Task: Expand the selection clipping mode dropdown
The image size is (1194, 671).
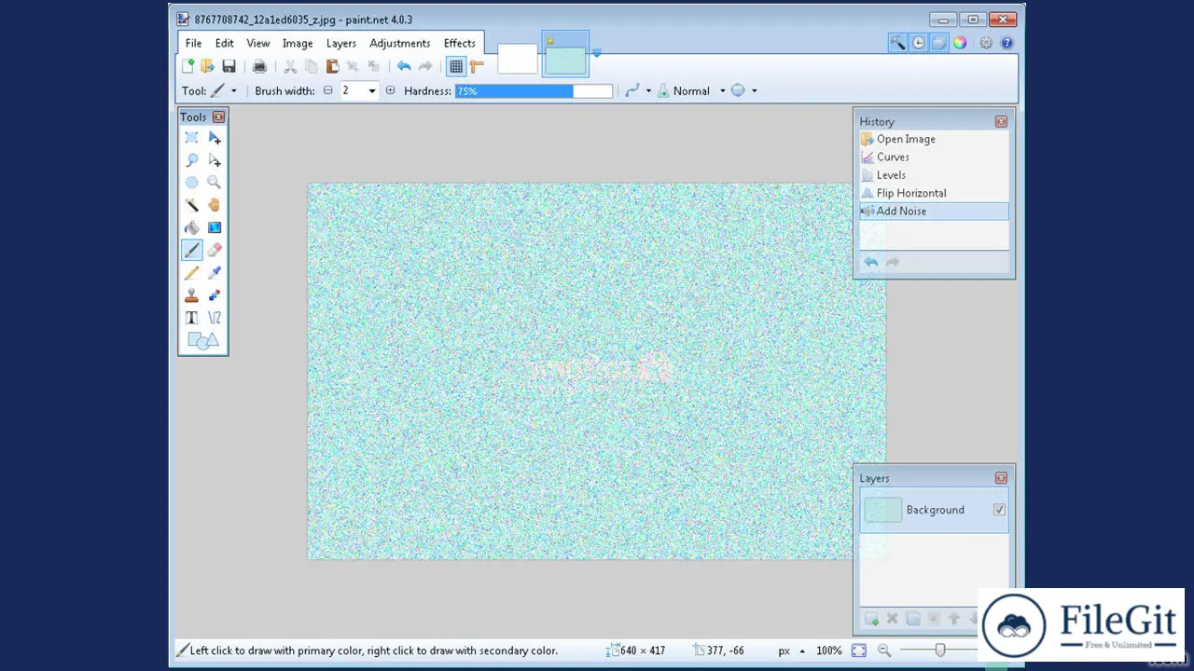Action: point(754,91)
